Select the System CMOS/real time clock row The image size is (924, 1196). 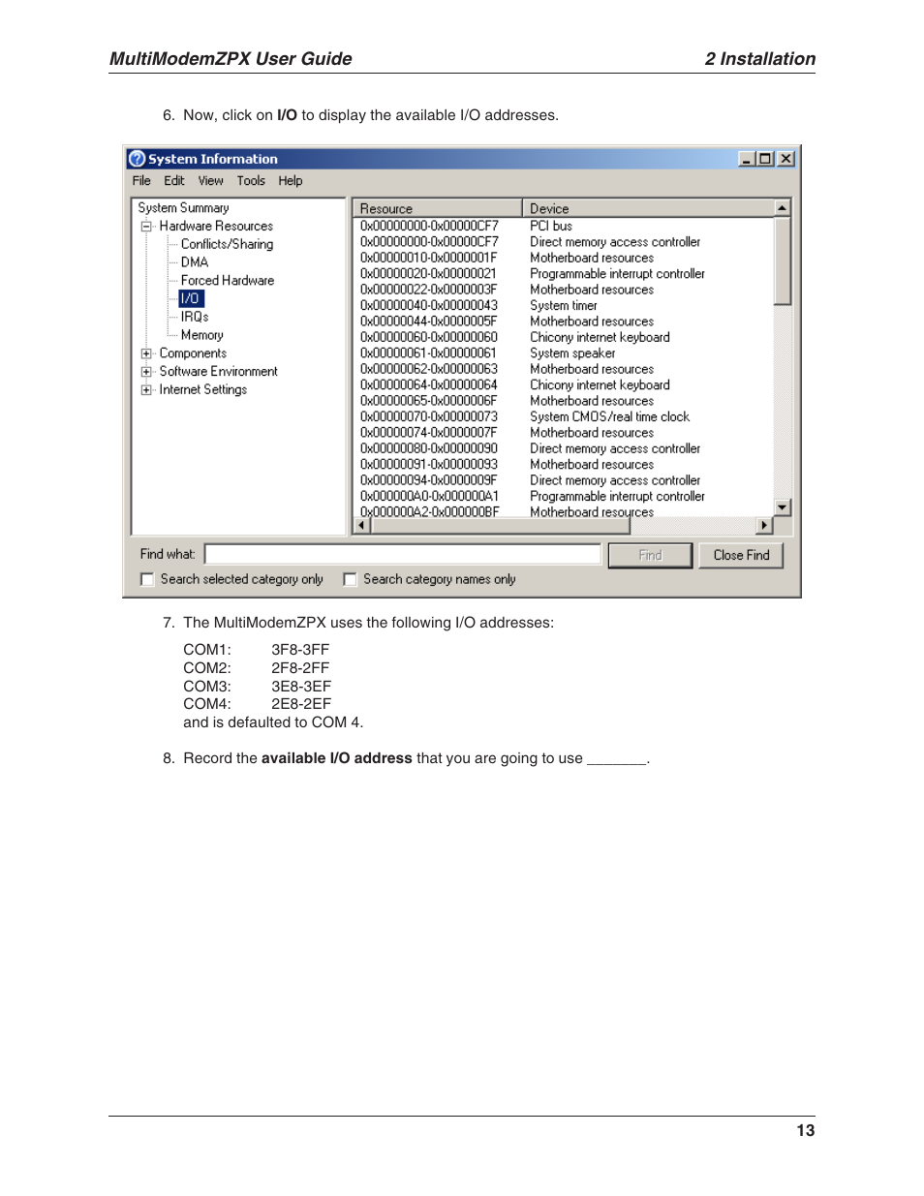pos(563,417)
